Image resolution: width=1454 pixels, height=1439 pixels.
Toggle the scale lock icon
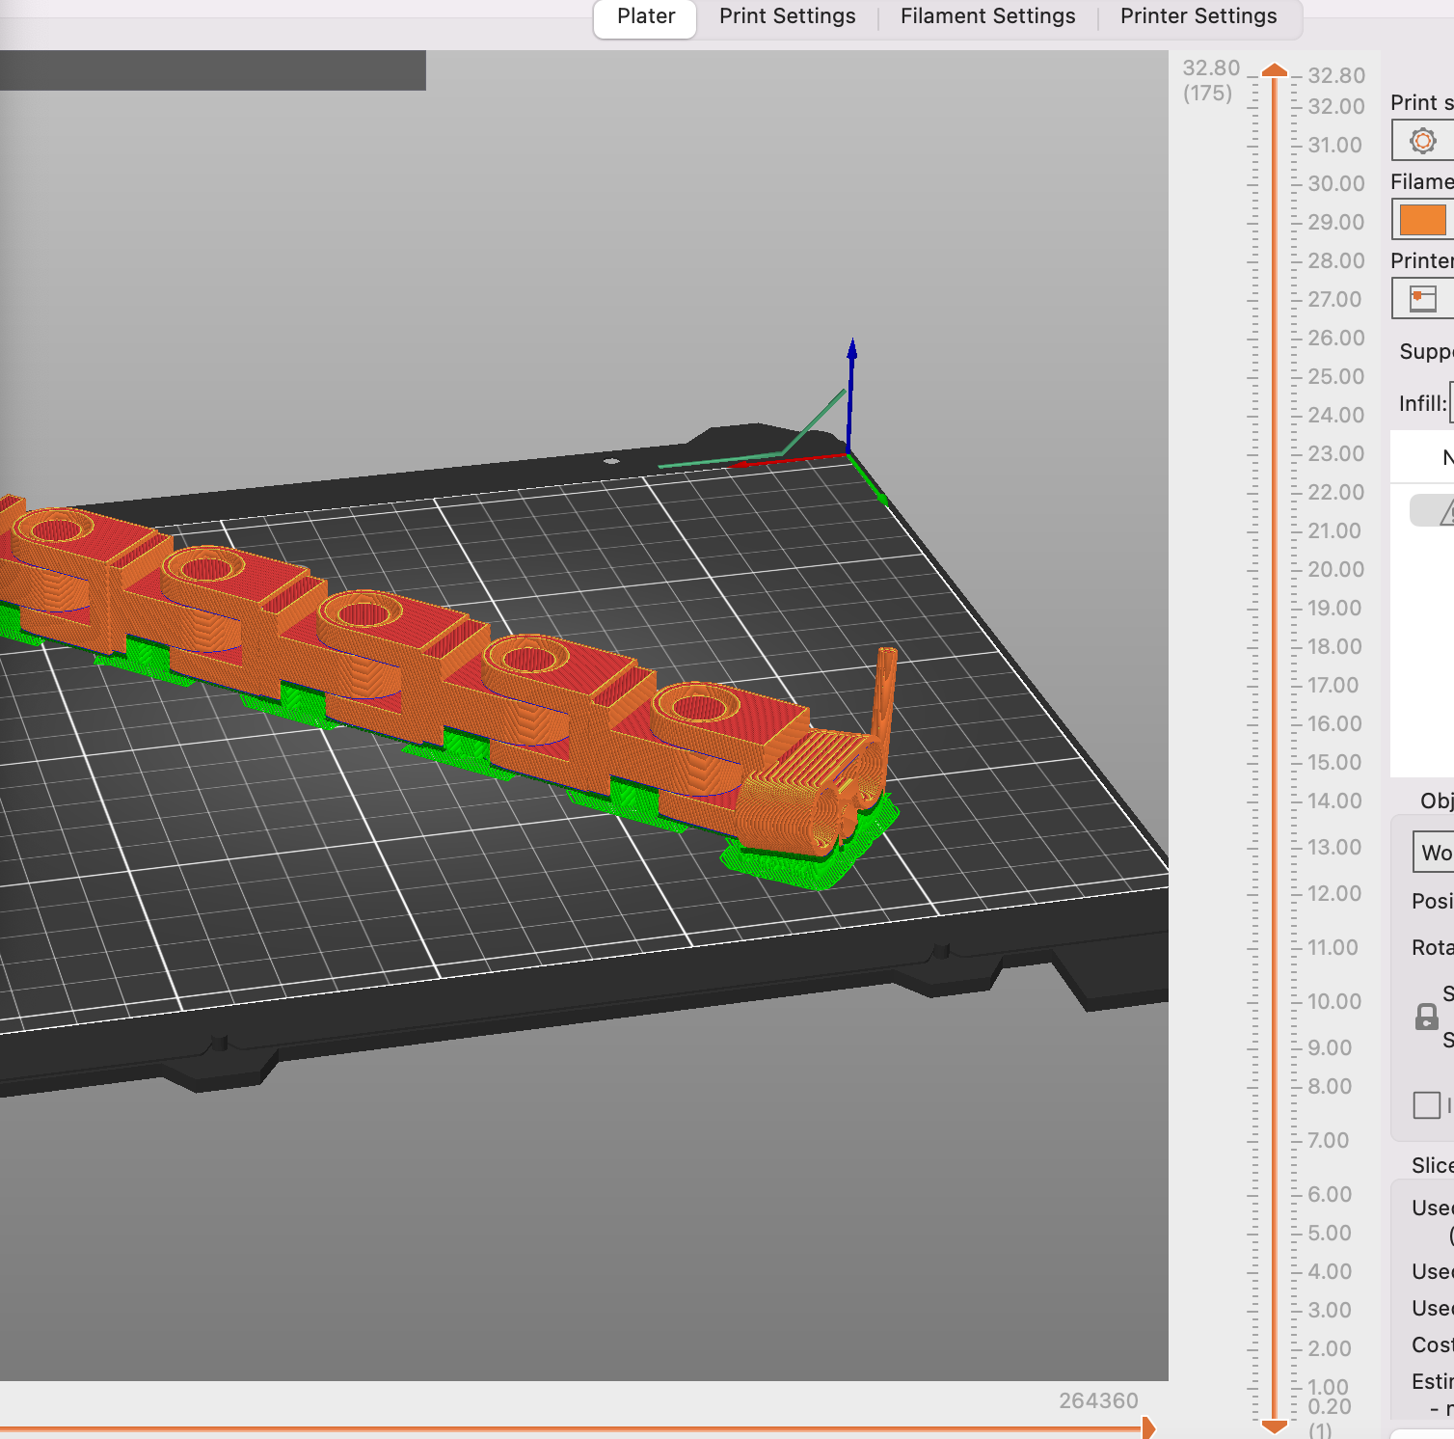coord(1426,1017)
